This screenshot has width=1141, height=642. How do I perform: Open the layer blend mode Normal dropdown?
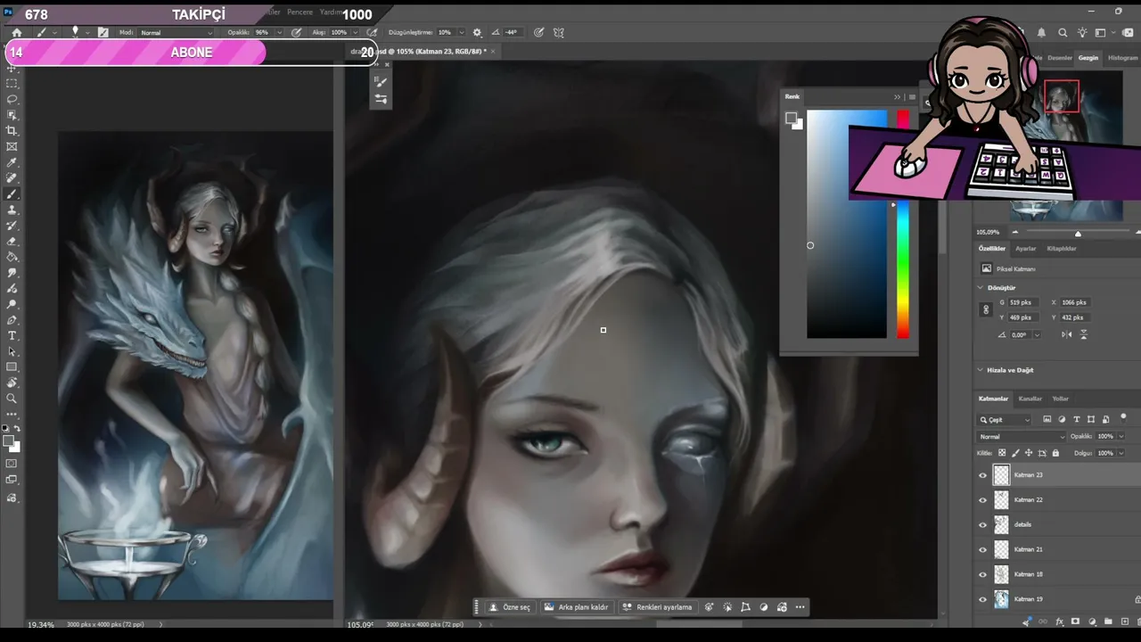[x=1022, y=437]
